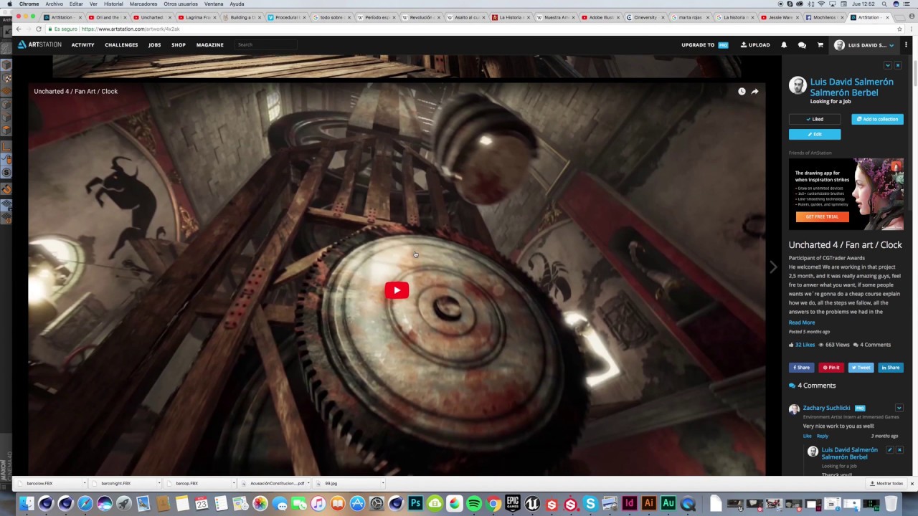The image size is (918, 516).
Task: Open the ArtStation home logo
Action: click(x=39, y=44)
